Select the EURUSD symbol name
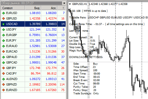This screenshot has height=99, width=148. [x=12, y=13]
